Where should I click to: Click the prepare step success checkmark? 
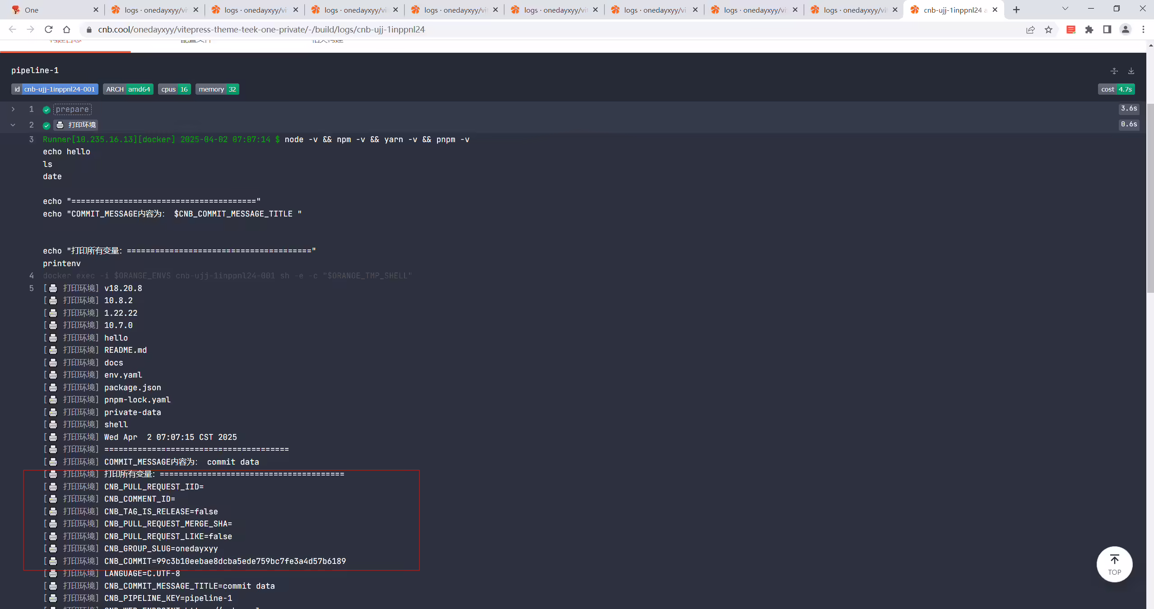click(x=46, y=110)
